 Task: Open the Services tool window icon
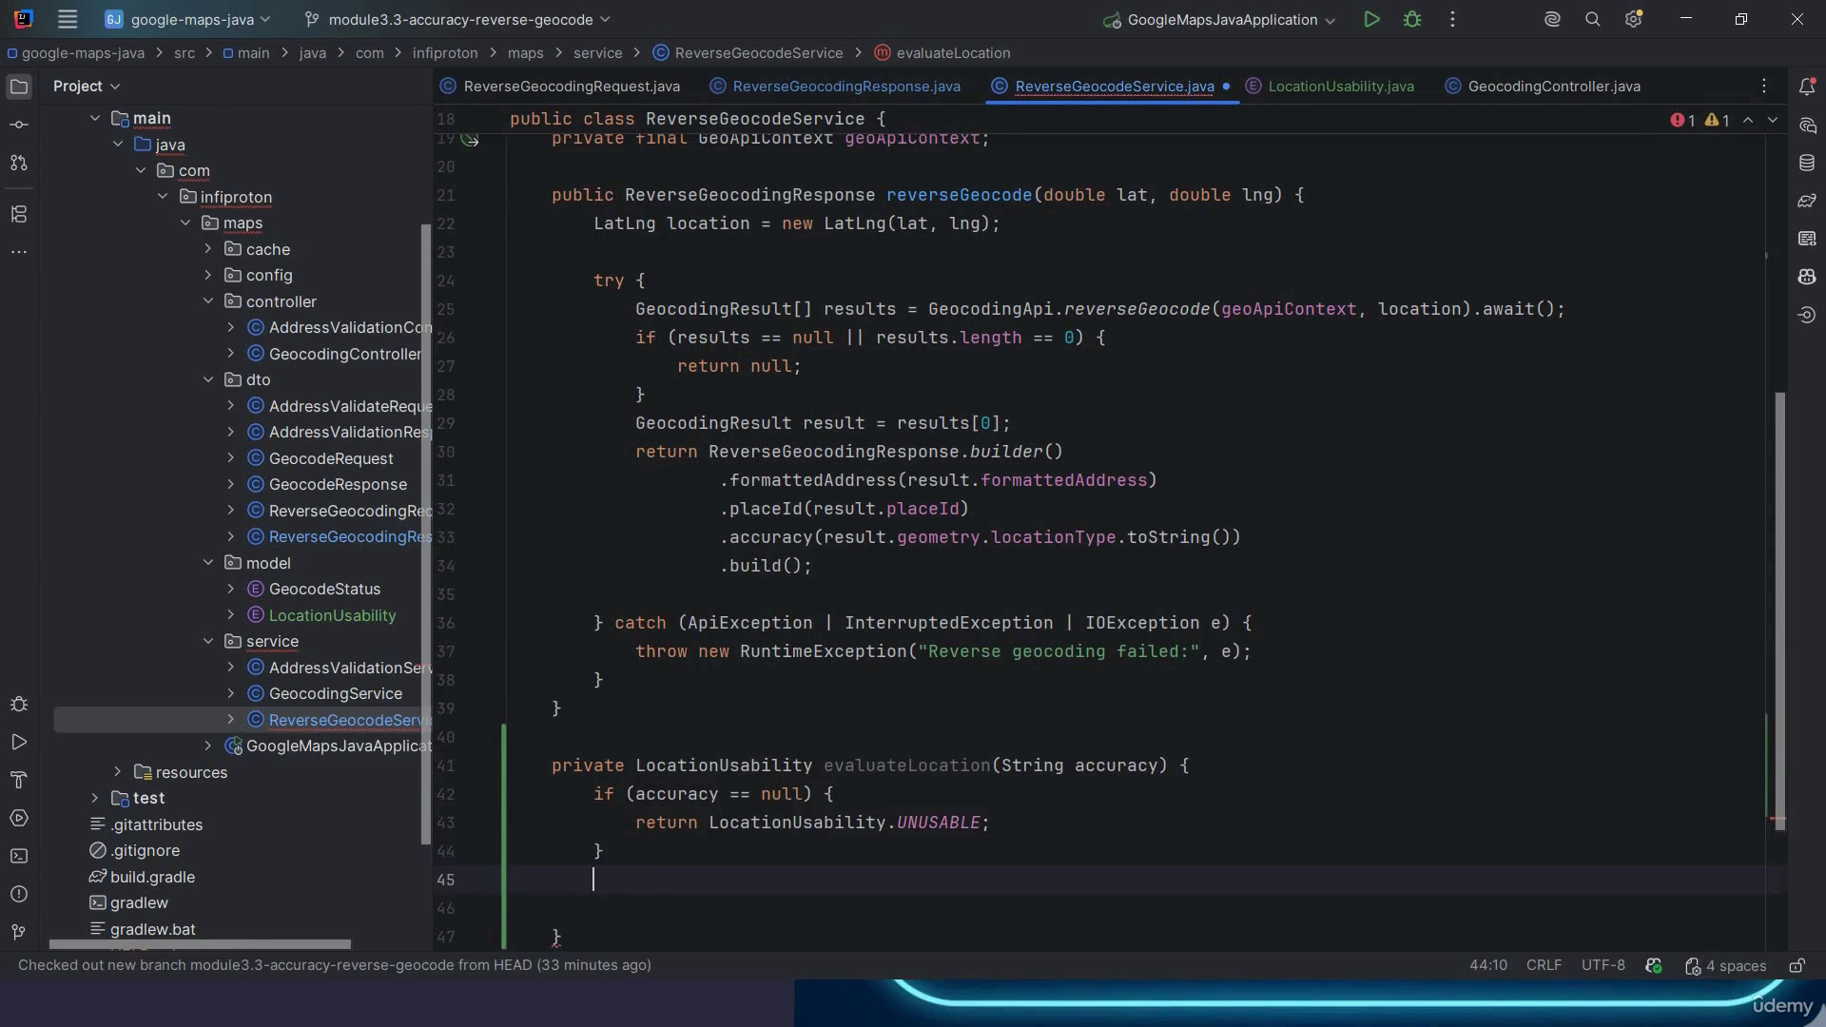tap(19, 818)
